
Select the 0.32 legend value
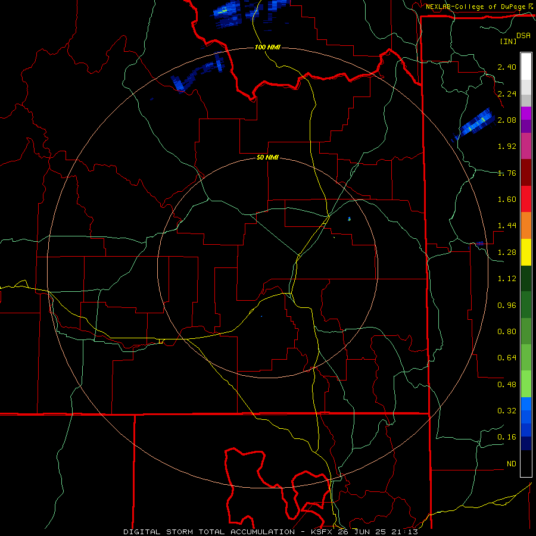tap(507, 411)
